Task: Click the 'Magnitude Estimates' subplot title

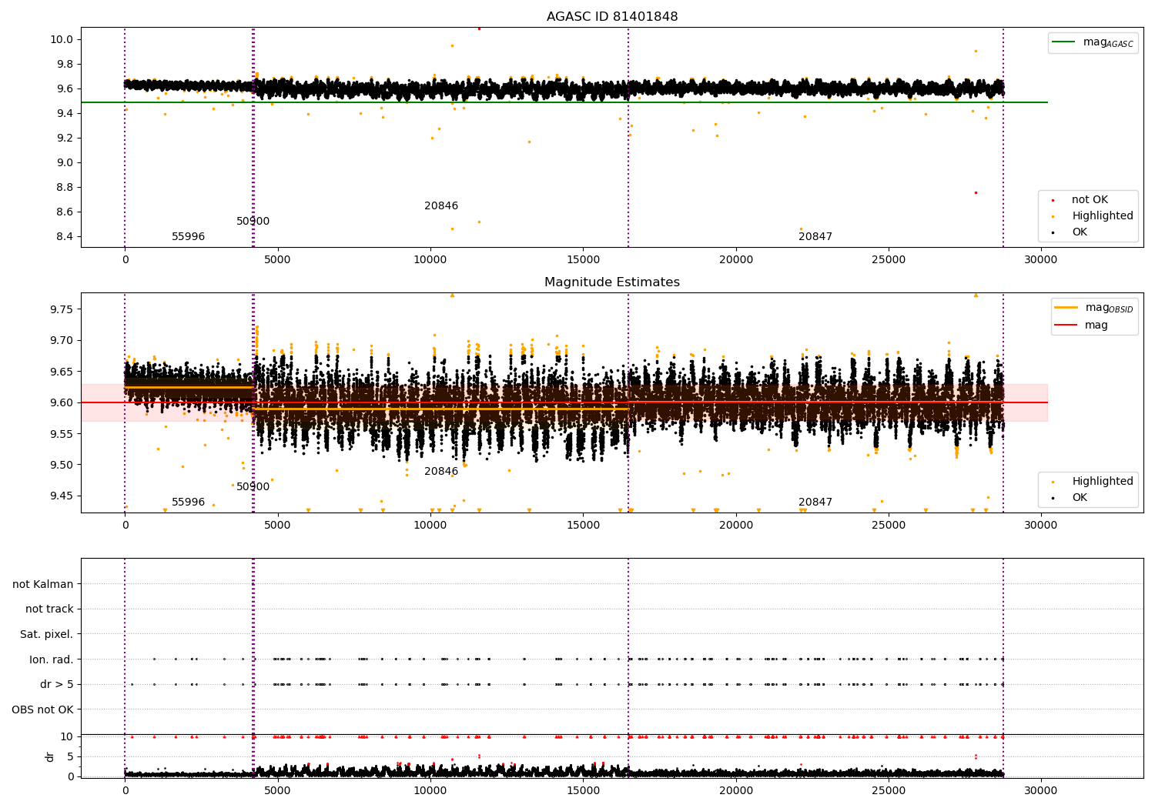Action: 612,282
